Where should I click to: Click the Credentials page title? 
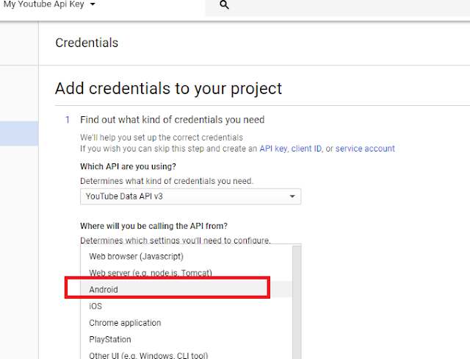coord(87,43)
